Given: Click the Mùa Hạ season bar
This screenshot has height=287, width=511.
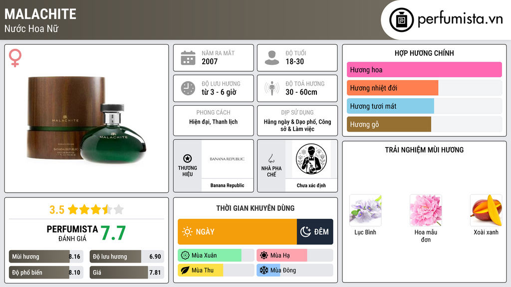Looking at the screenshot, I should tap(294, 256).
